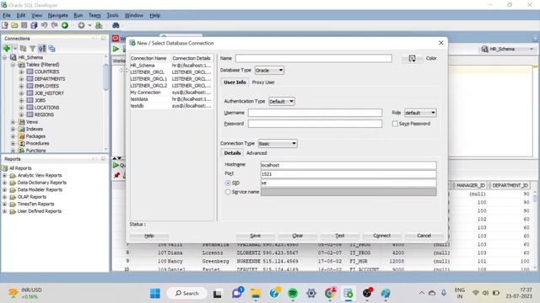540x303 pixels.
Task: Open Settings gear from the taskbar
Action: coord(311,293)
